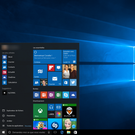Viewport: 135px width, 135px height.
Task: Open the Groove music headphones tile
Action: pos(51,107)
